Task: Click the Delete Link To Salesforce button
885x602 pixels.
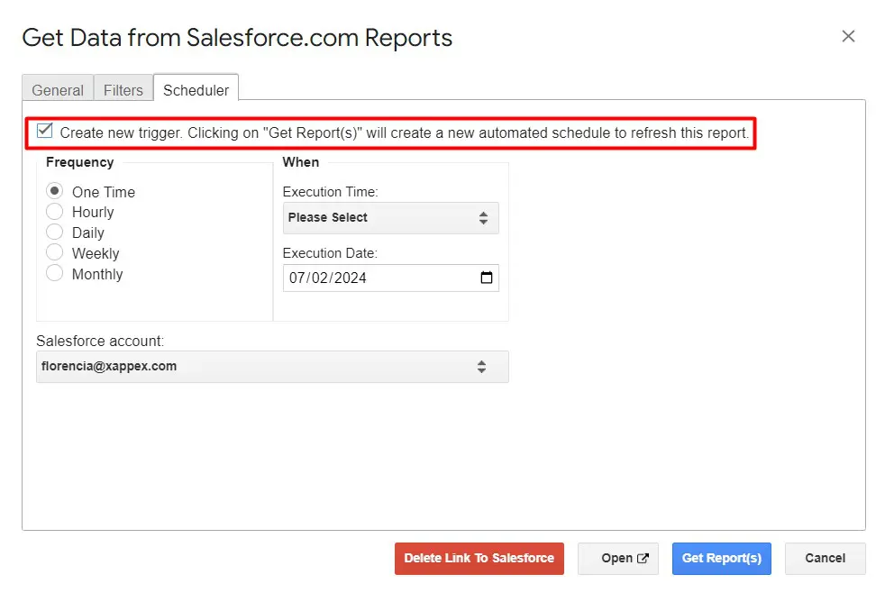Action: coord(479,559)
